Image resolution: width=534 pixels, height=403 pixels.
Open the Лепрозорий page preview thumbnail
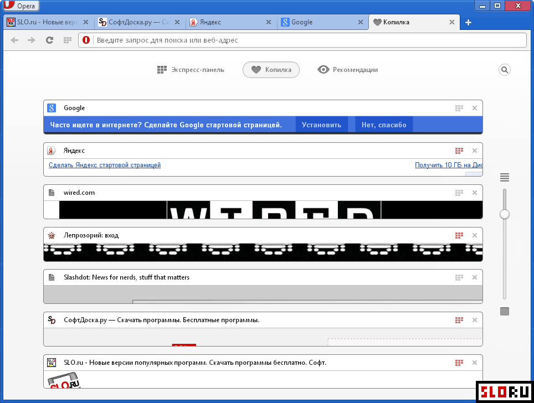pos(263,252)
